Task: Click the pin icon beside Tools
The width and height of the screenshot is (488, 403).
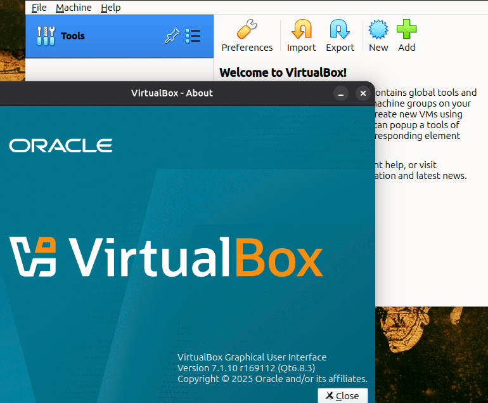Action: coord(172,36)
